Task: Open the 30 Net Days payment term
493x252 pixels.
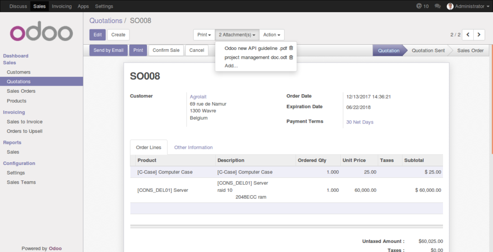Action: tap(360, 122)
